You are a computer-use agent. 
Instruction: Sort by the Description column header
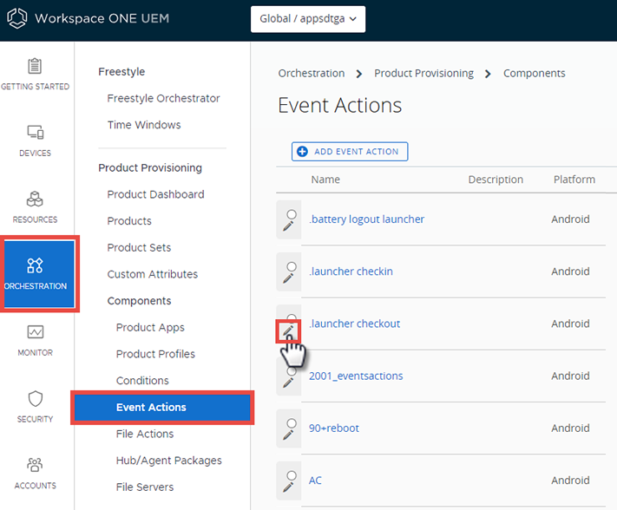coord(496,180)
